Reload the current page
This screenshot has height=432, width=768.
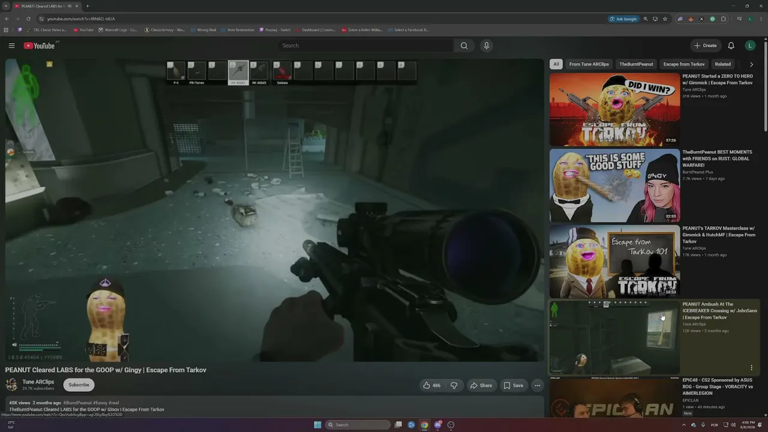click(x=29, y=19)
